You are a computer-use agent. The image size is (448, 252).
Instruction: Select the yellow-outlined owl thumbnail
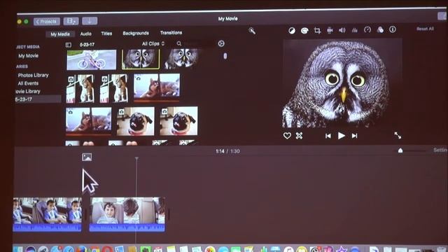coord(141,59)
